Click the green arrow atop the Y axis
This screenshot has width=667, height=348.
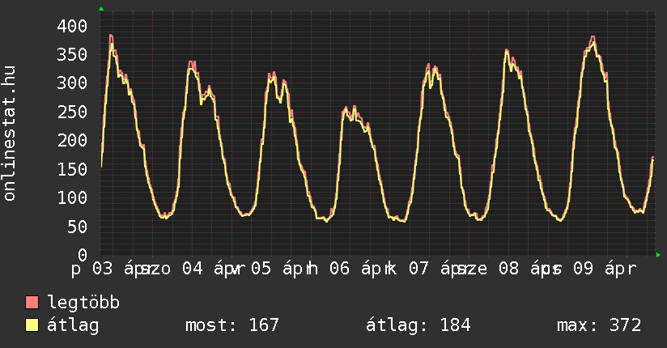[100, 9]
